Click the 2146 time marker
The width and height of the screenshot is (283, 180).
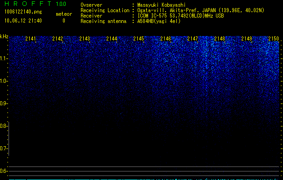pyautogui.click(x=166, y=38)
